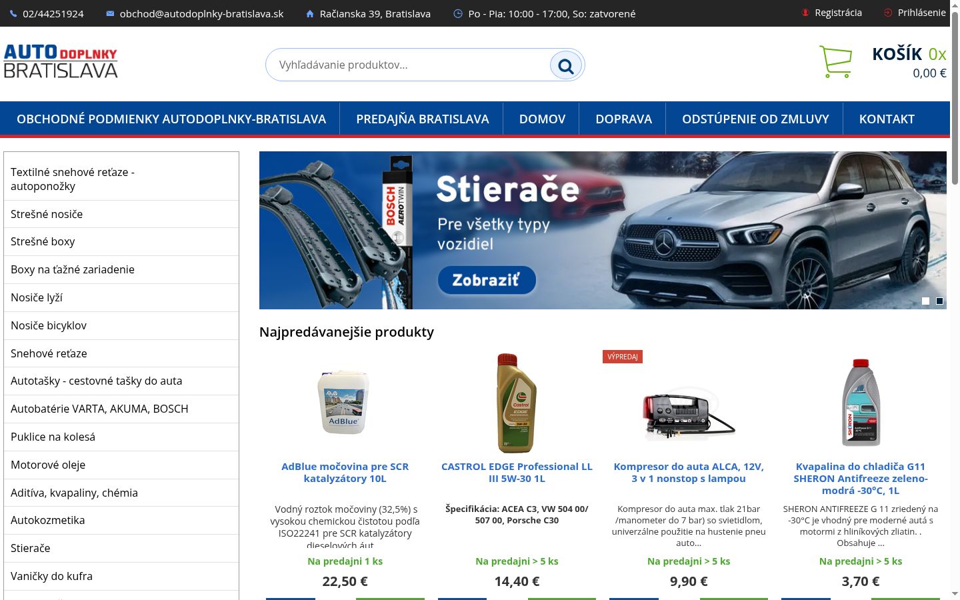Screen dimensions: 960x600
Task: Click the Registrácia link
Action: tap(838, 13)
